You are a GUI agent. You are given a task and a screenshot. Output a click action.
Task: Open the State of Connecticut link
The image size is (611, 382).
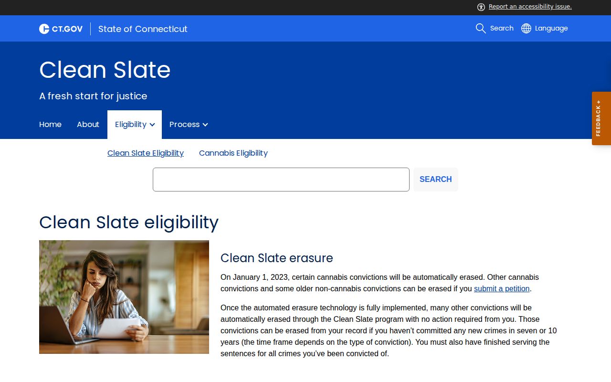(x=143, y=29)
